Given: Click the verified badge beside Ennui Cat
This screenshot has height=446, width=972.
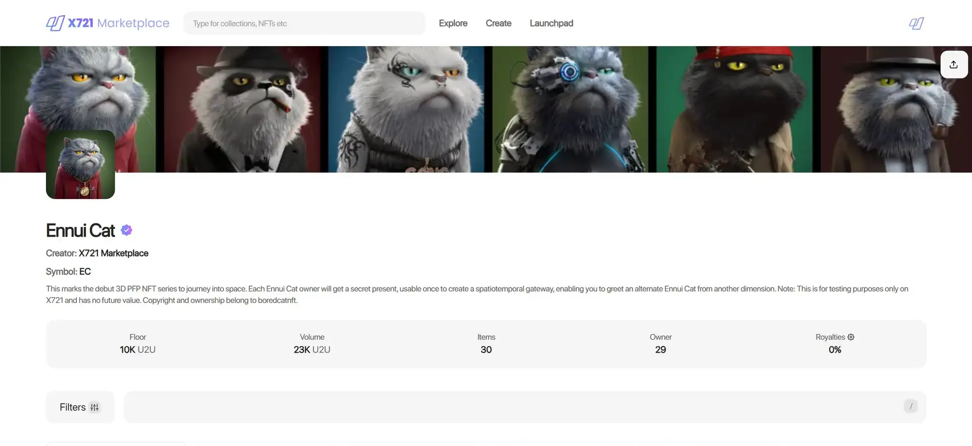Looking at the screenshot, I should coord(127,230).
